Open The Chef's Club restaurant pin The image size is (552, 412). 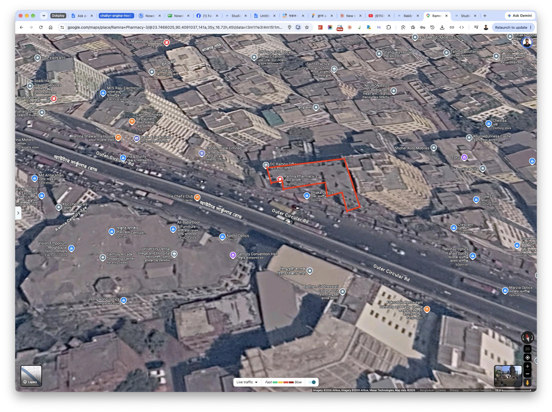(x=197, y=197)
